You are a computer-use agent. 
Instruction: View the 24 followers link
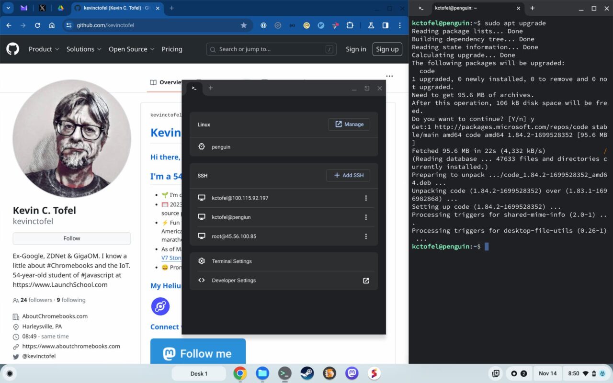click(36, 300)
